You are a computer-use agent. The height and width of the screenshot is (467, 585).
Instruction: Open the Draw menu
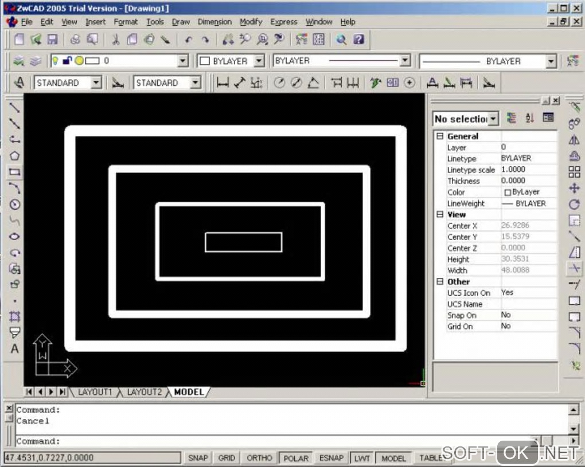coord(181,22)
